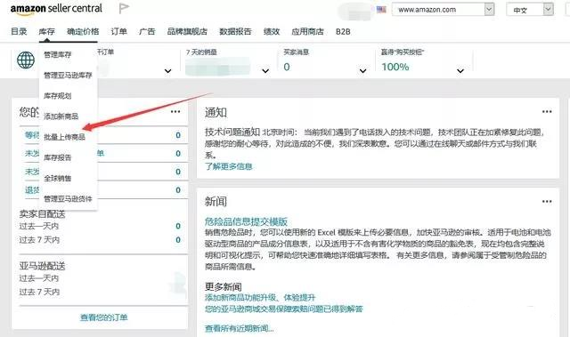This screenshot has height=337, width=570.
Task: Select 管理库存 in the dropdown menu
Action: 57,55
